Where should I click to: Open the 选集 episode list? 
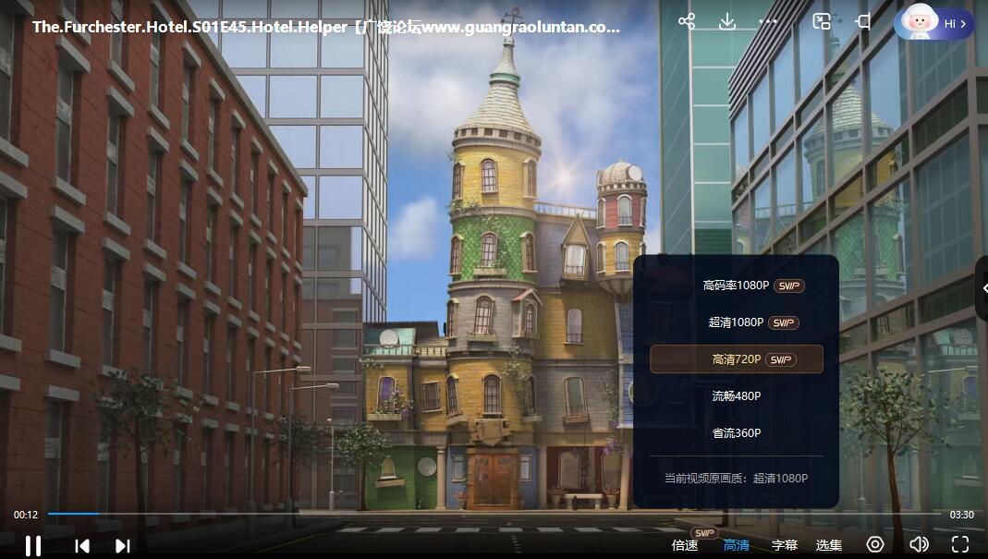pos(829,546)
